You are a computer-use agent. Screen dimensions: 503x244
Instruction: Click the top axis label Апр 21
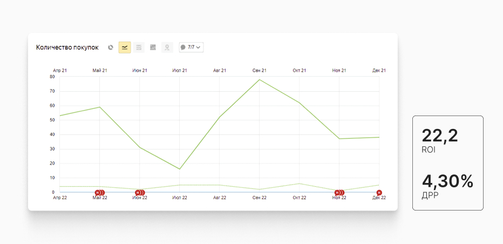pyautogui.click(x=60, y=71)
